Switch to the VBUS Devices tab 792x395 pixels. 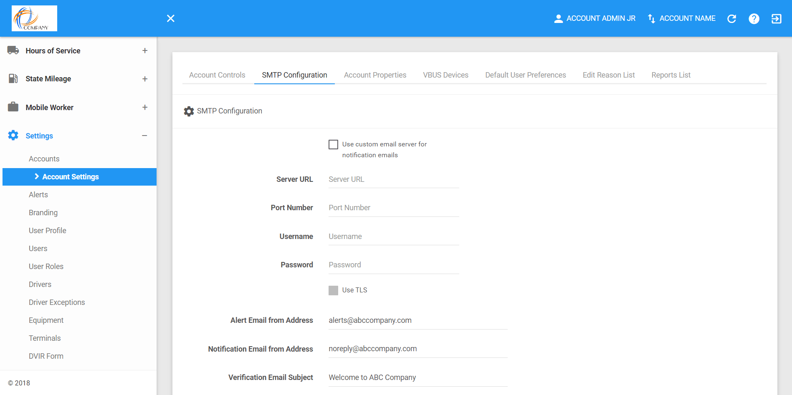[x=445, y=75]
